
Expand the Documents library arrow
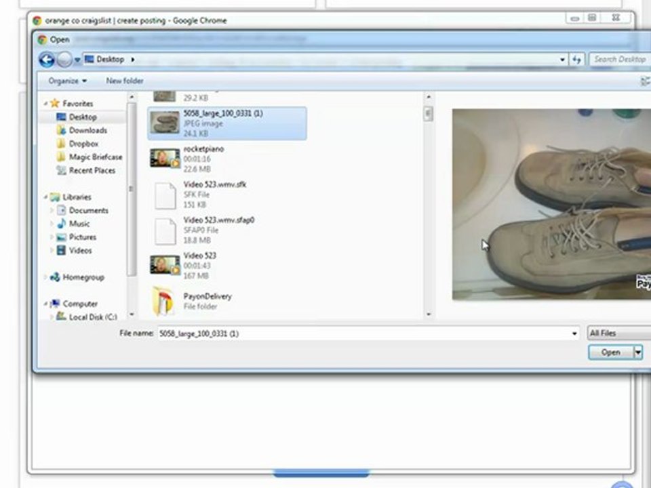point(52,210)
